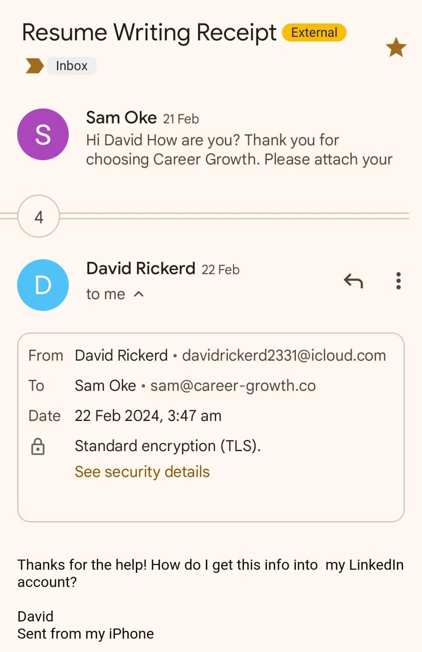This screenshot has height=652, width=422.
Task: Open David Rickerd's blue avatar
Action: [43, 285]
